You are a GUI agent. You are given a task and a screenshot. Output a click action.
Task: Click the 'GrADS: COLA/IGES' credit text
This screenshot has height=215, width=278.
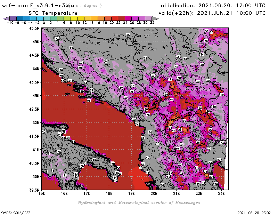click(x=16, y=213)
